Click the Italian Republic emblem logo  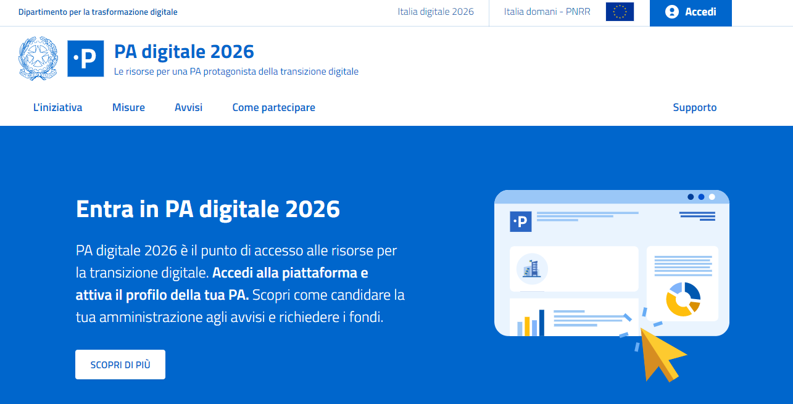38,59
